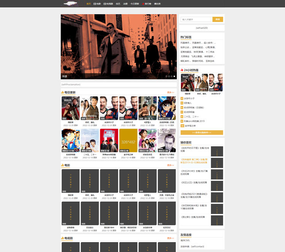Expand 更多 in the 电视剧 section
Screen dimensions: 285x252
171,238
